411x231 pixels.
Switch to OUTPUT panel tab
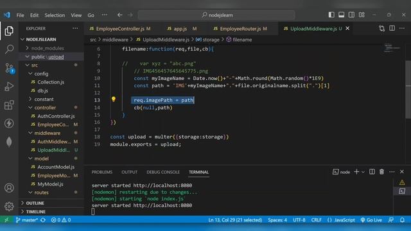click(x=130, y=172)
